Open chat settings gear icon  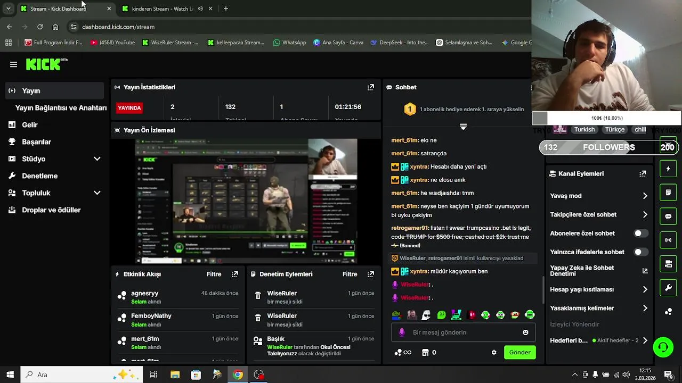click(494, 352)
